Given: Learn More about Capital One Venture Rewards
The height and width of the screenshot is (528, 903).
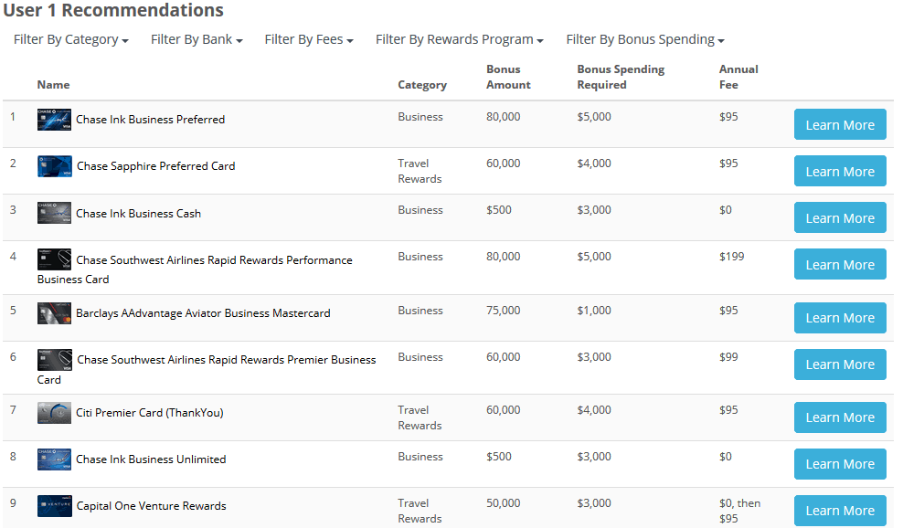Looking at the screenshot, I should (840, 511).
